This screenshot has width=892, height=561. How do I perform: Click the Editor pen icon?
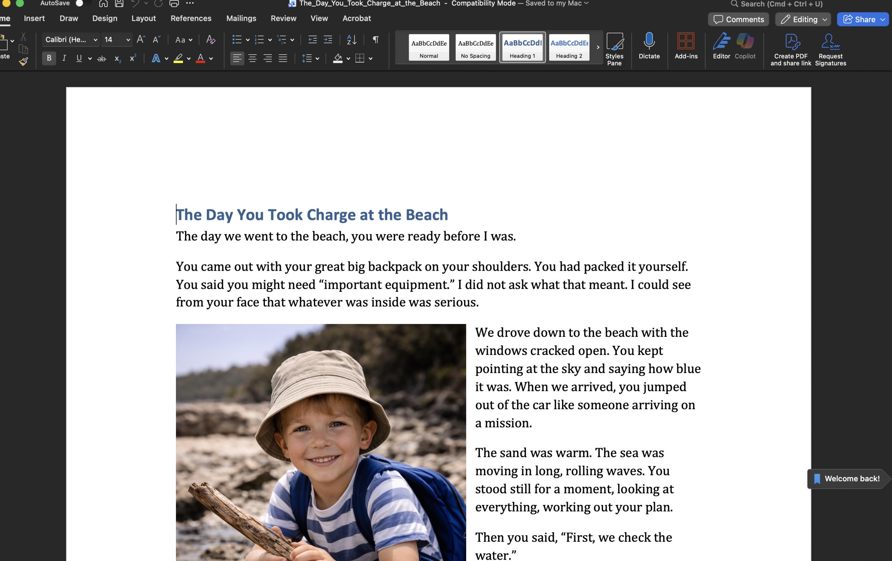click(721, 41)
